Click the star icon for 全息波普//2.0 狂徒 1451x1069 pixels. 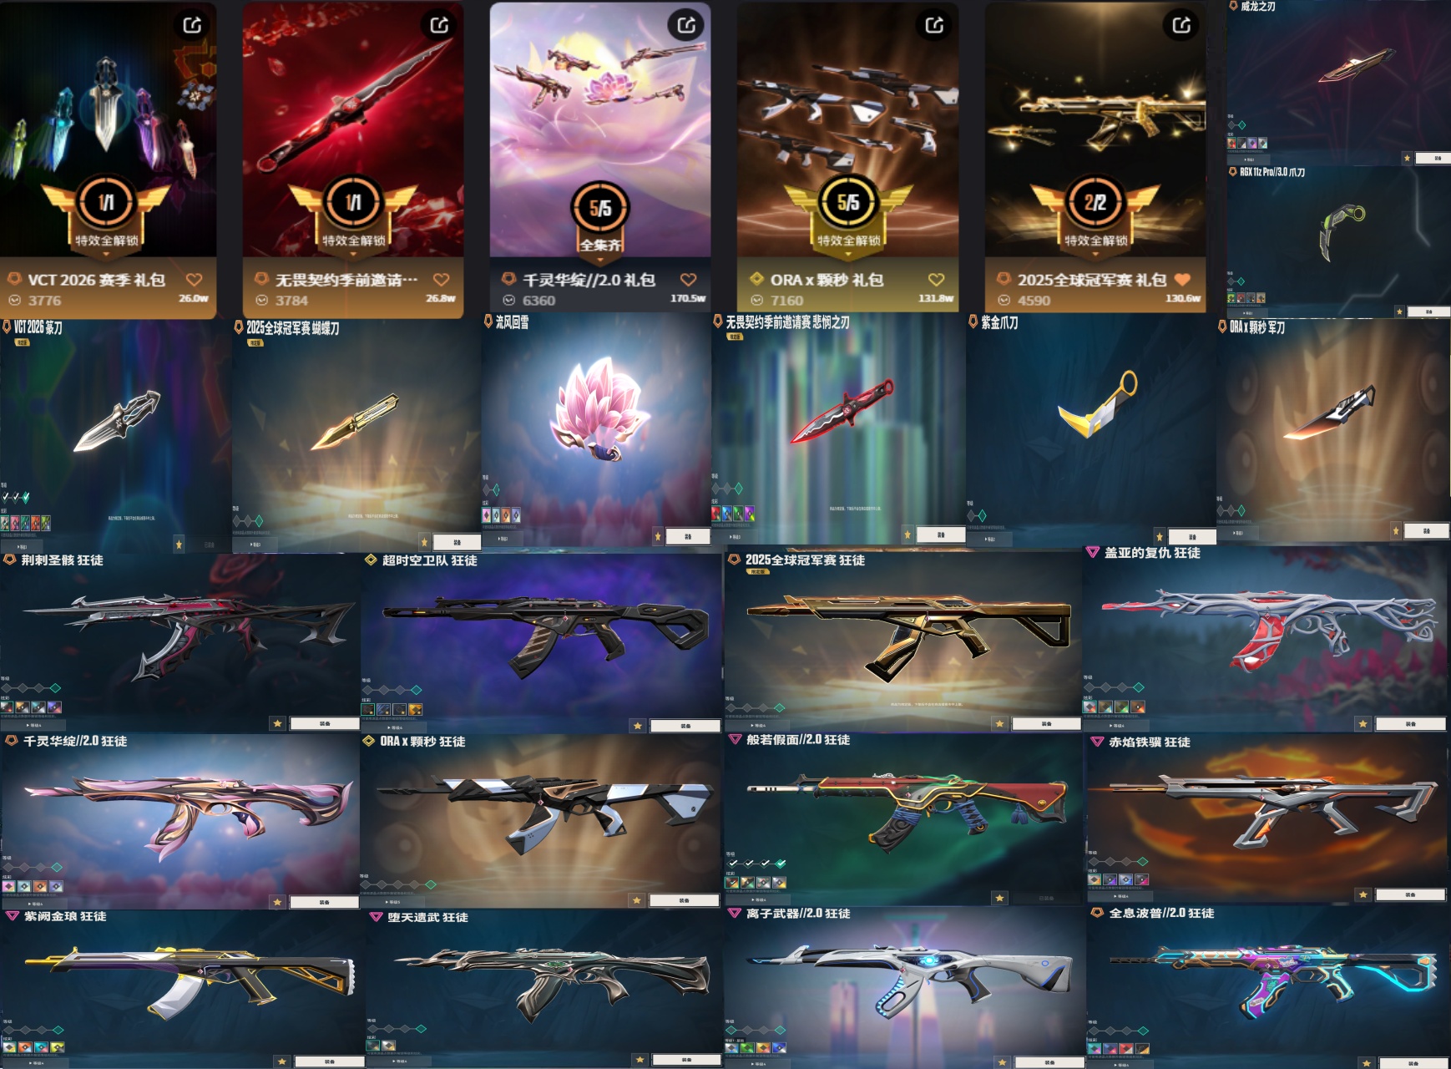tap(1367, 1063)
